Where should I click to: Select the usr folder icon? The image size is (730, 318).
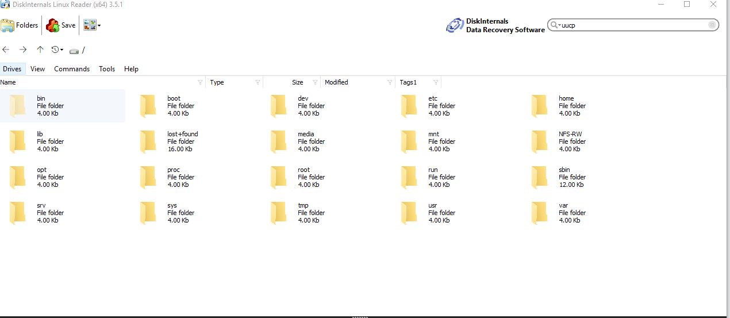409,213
